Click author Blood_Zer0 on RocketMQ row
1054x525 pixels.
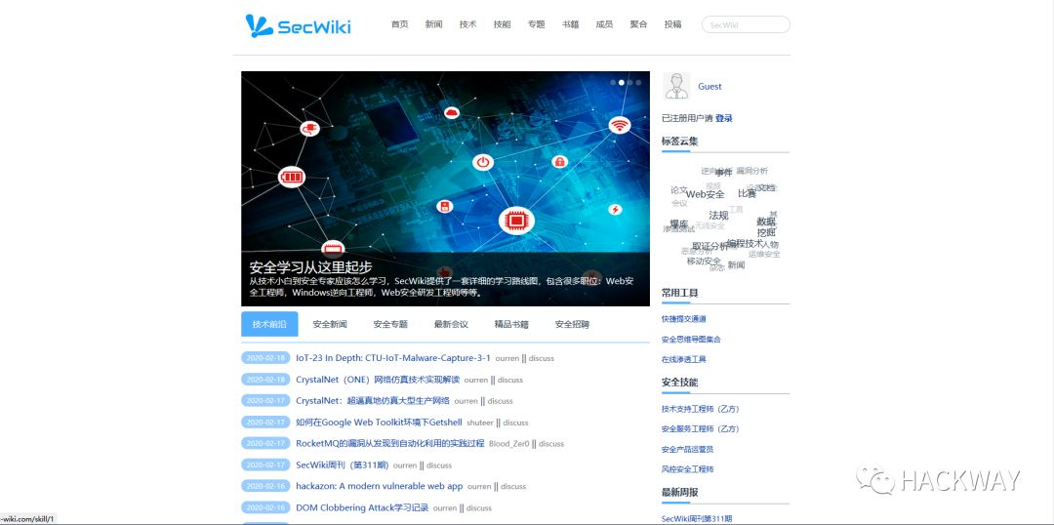point(508,444)
